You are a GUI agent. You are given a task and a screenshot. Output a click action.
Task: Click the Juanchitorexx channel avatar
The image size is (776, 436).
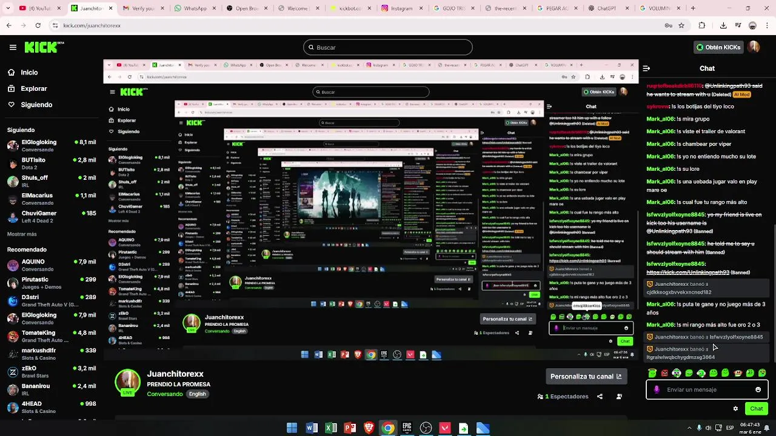point(127,381)
